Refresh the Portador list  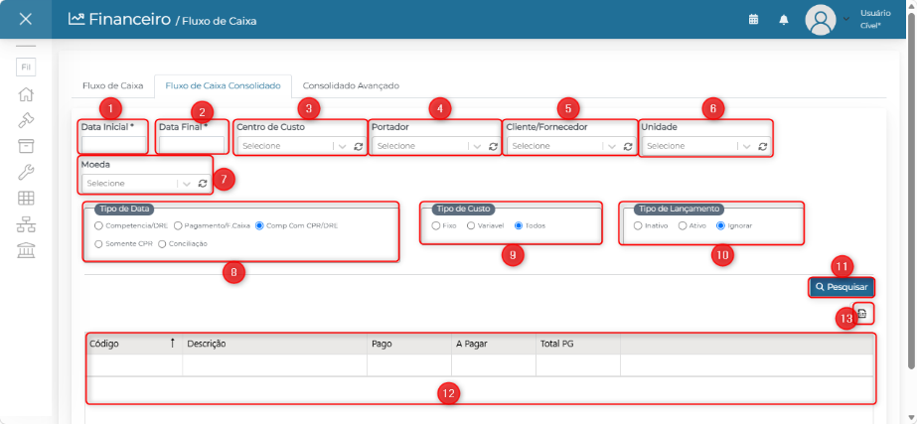(x=493, y=146)
